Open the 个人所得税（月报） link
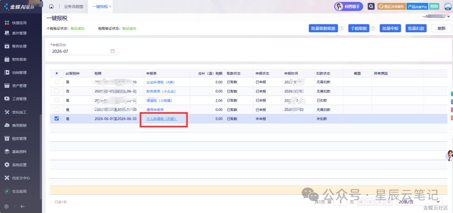 (162, 119)
